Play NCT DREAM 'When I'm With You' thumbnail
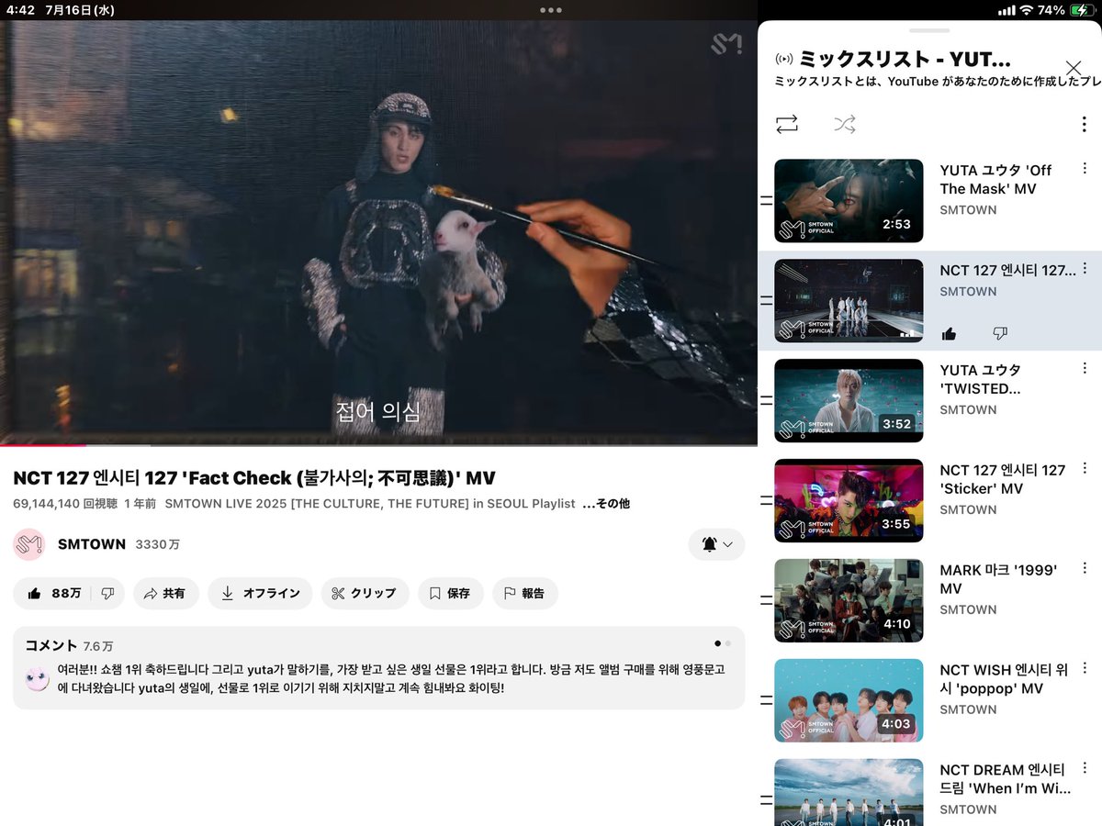 point(849,792)
